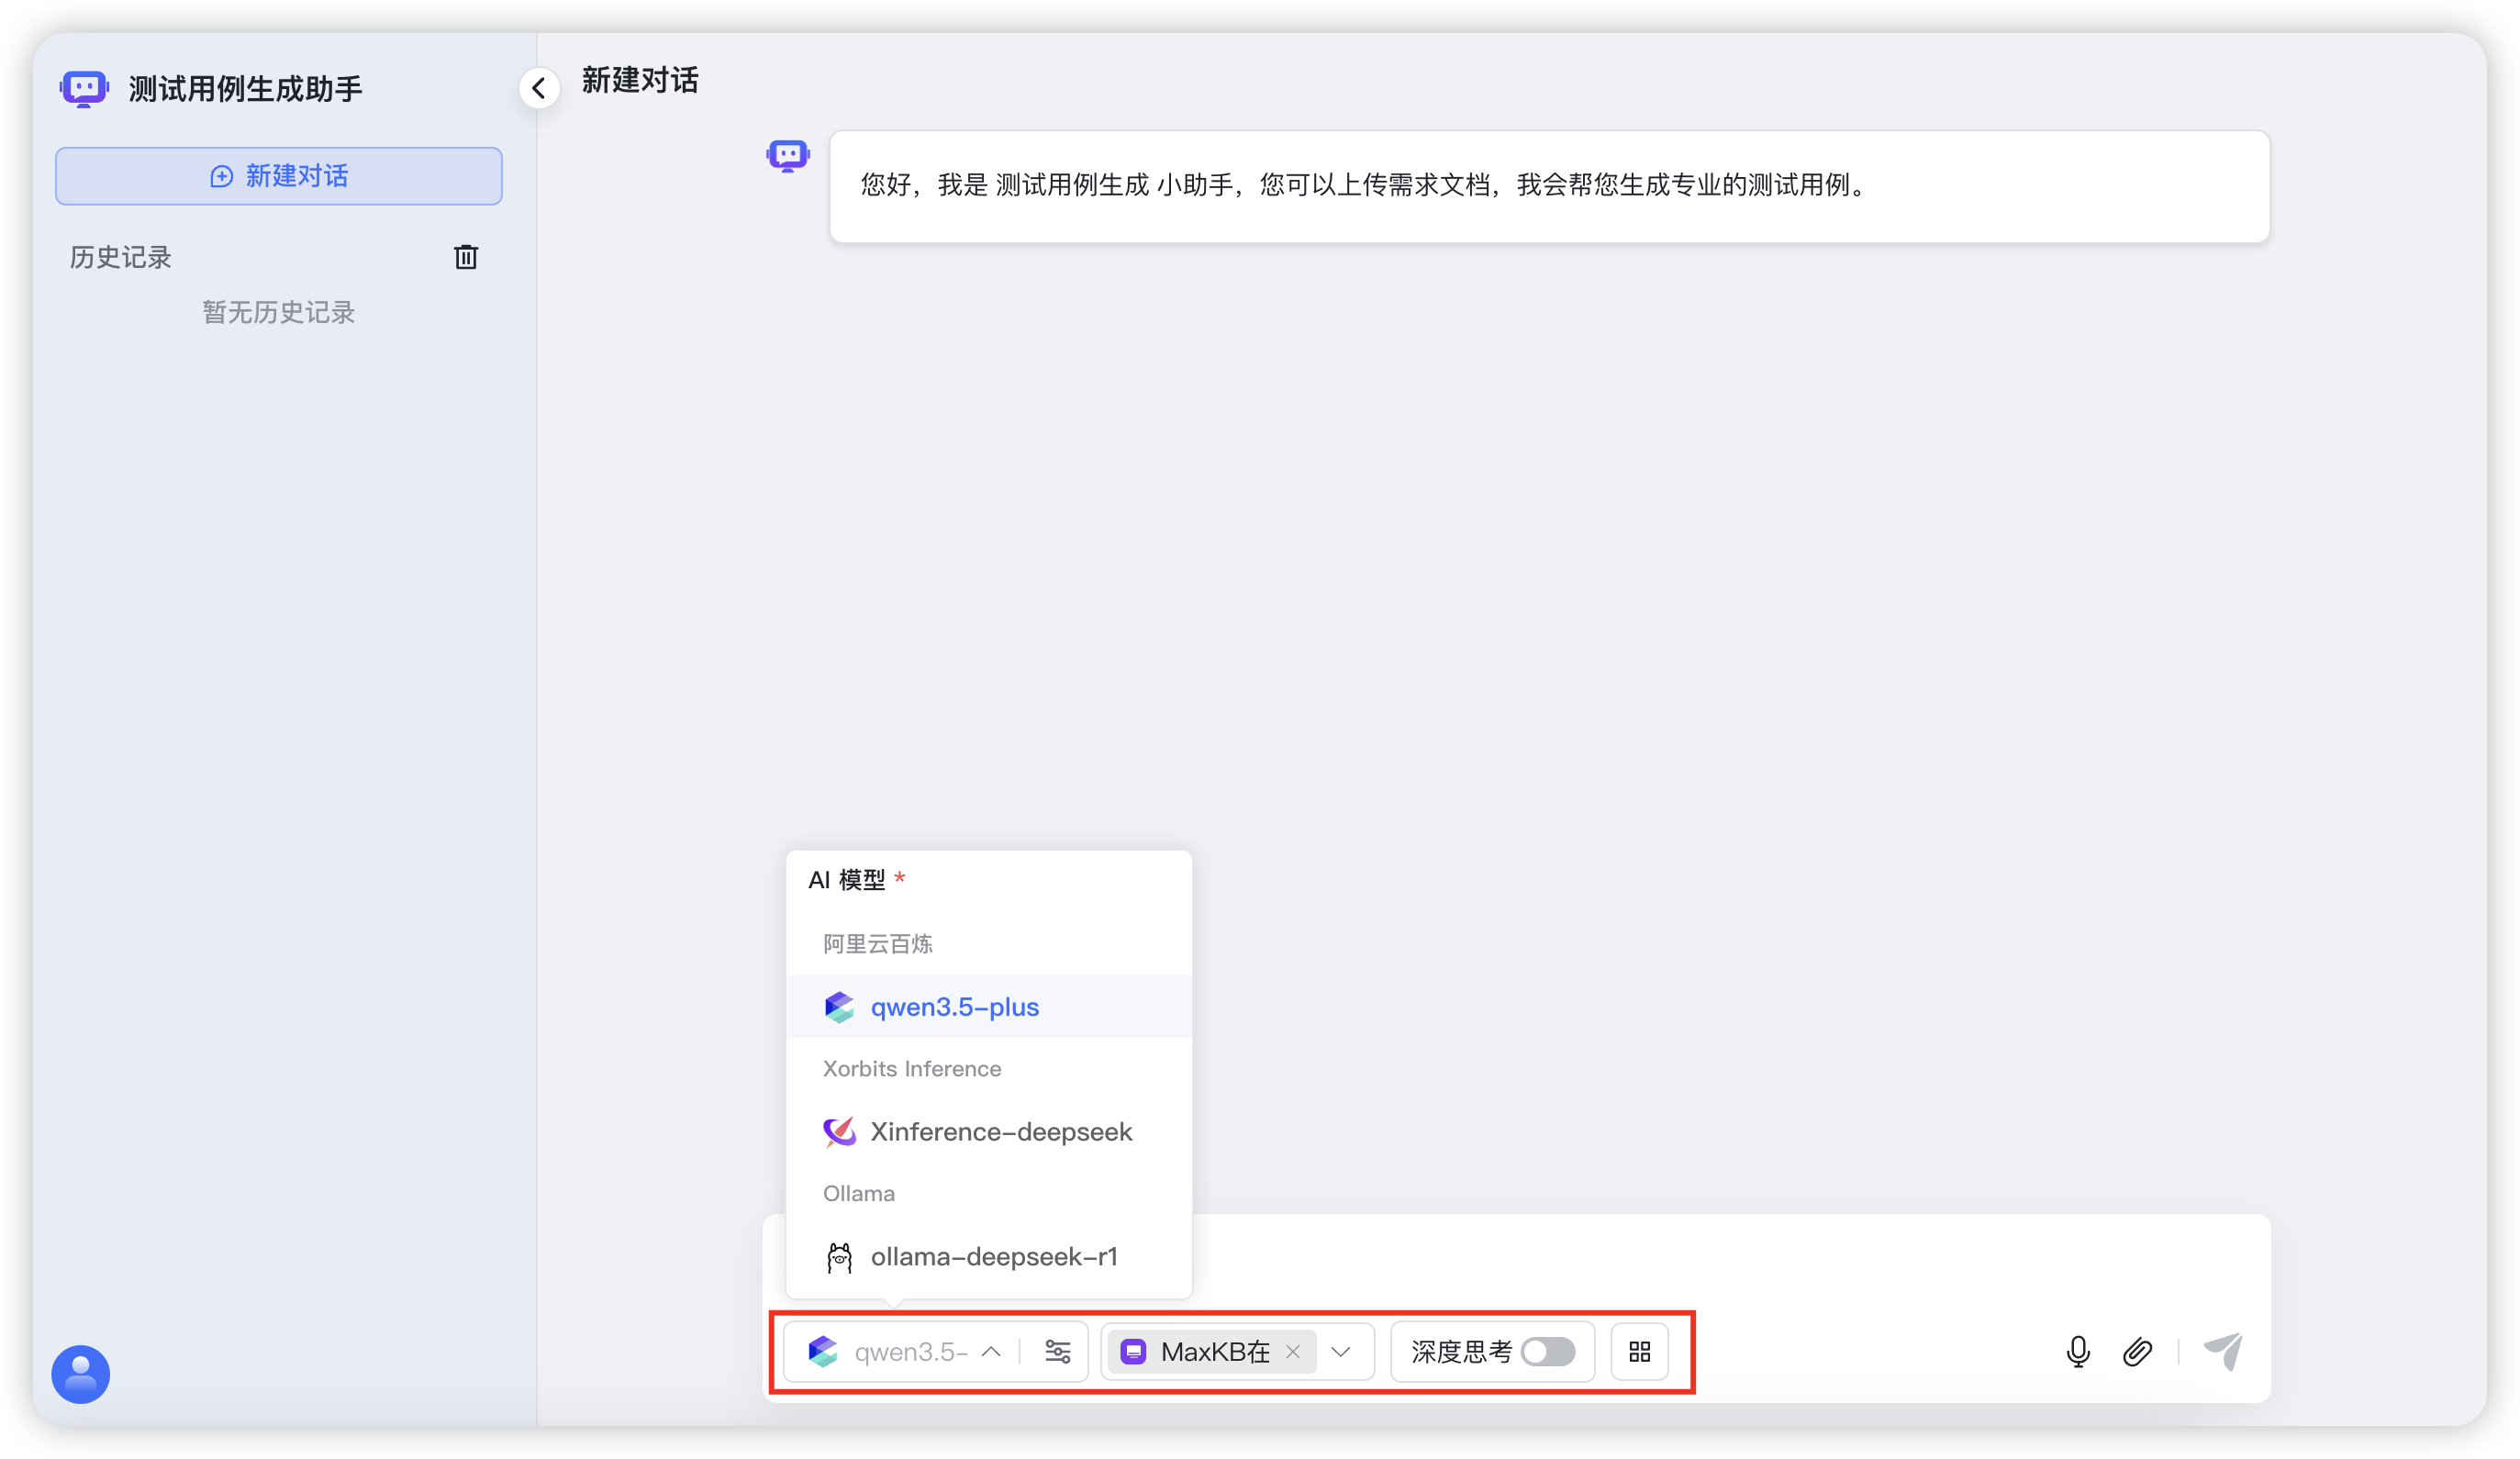
Task: Collapse the sidebar with the left chevron
Action: click(x=539, y=88)
